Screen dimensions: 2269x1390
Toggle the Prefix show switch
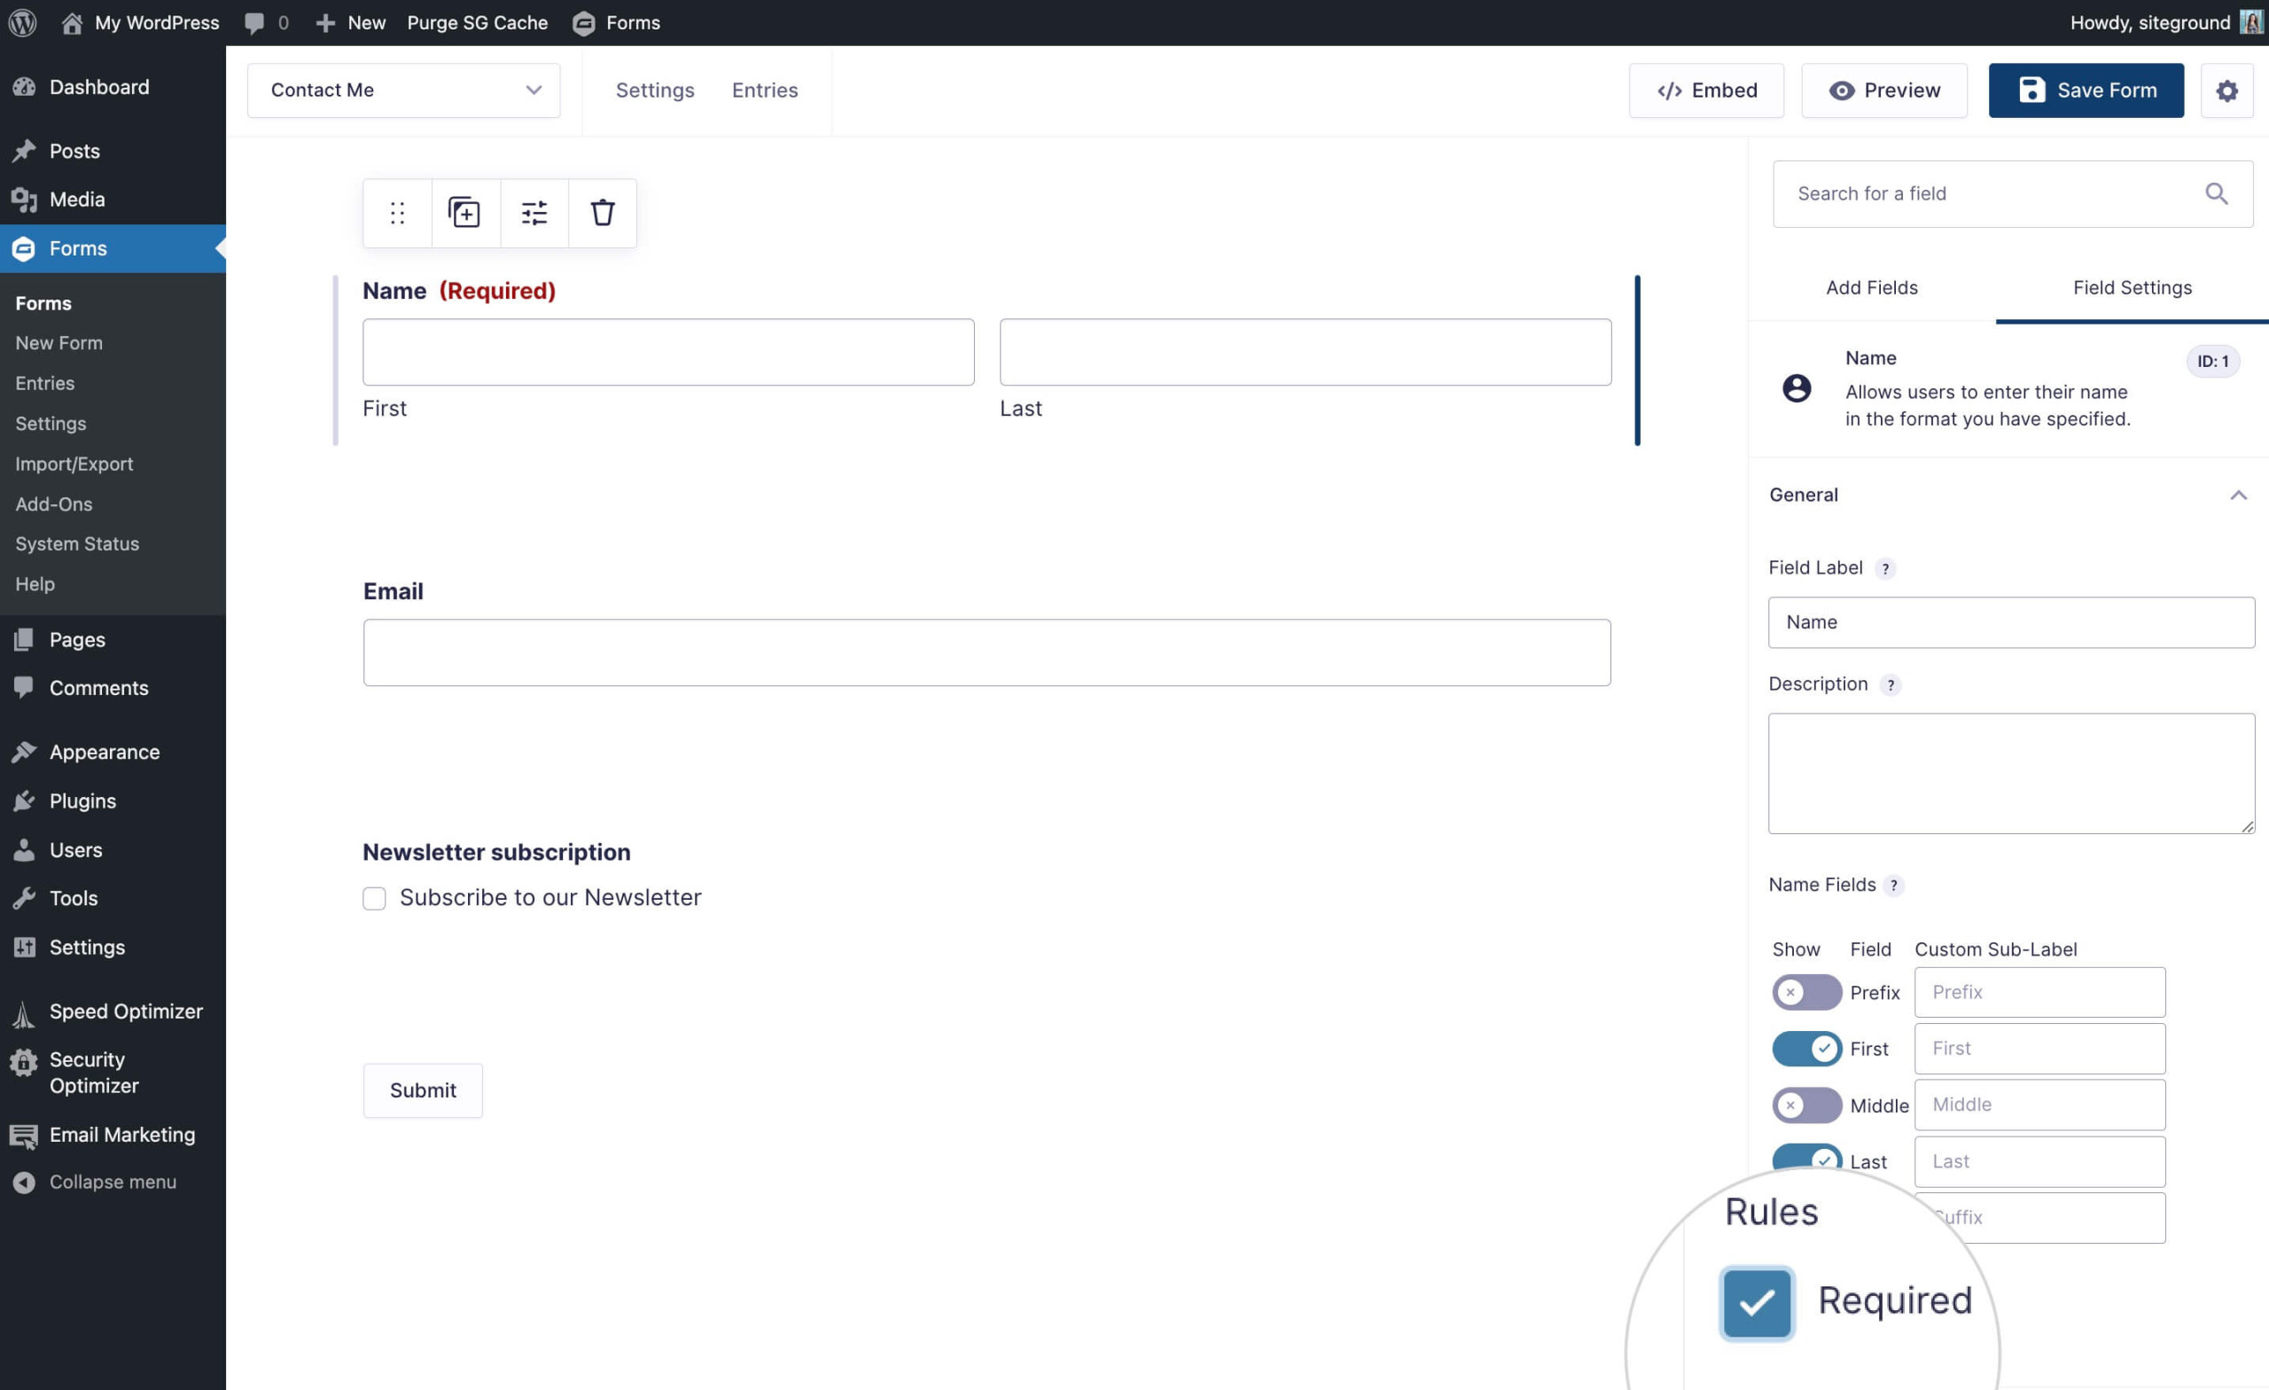tap(1805, 992)
